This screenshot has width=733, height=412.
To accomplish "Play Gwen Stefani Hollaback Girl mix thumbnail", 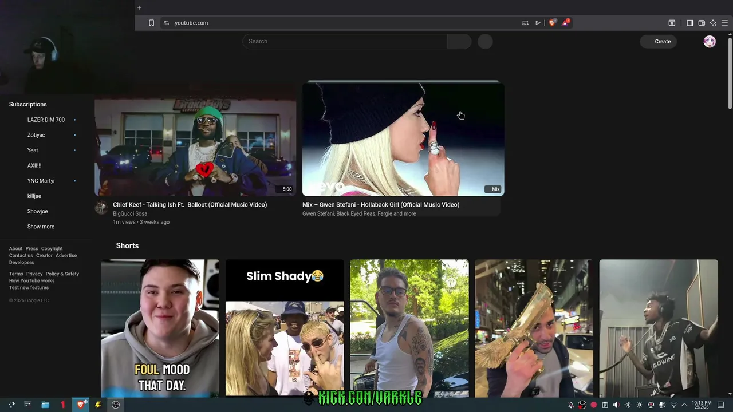I will 403,139.
